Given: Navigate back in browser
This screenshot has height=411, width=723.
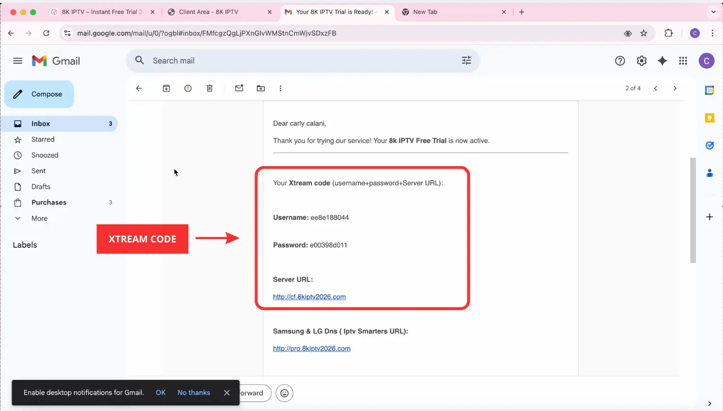Looking at the screenshot, I should tap(11, 33).
